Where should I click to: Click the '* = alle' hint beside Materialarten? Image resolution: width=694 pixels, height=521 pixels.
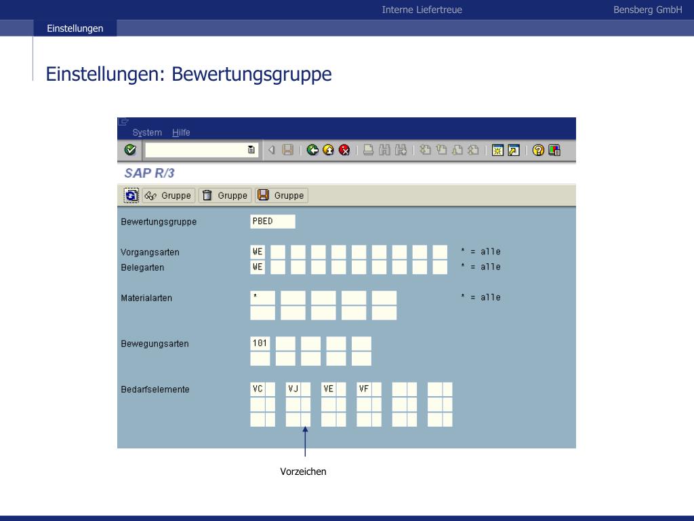(x=481, y=297)
